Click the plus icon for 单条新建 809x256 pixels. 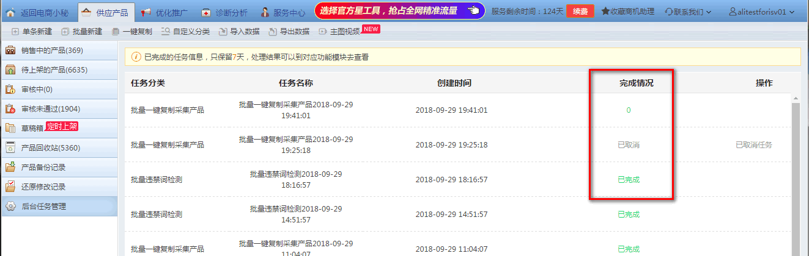[x=15, y=32]
